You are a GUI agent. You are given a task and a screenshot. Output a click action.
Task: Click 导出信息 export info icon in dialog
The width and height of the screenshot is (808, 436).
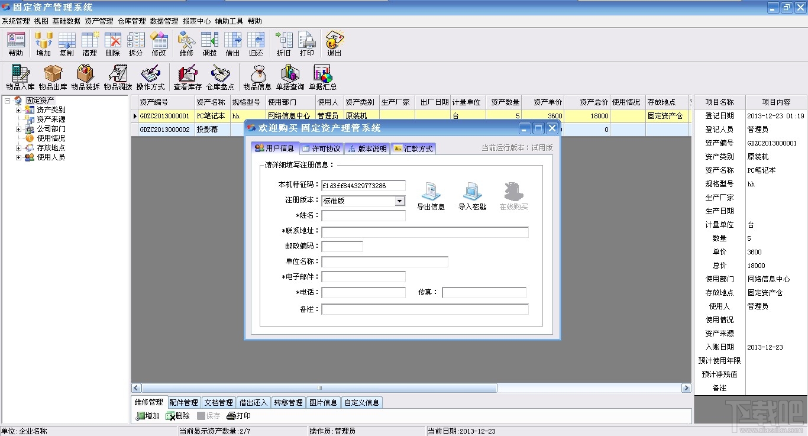(x=431, y=196)
